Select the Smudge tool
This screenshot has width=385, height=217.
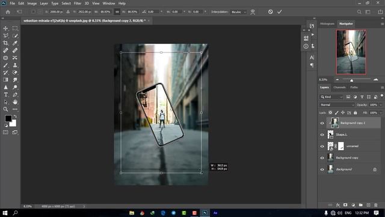(x=15, y=80)
